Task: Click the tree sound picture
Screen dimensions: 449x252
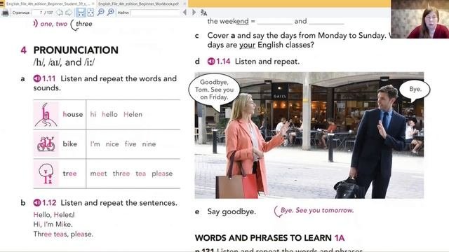Action: click(x=46, y=174)
